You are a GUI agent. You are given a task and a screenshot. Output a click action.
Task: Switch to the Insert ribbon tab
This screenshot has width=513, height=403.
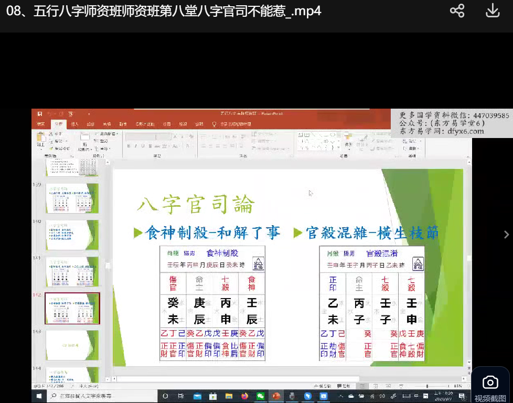click(74, 124)
